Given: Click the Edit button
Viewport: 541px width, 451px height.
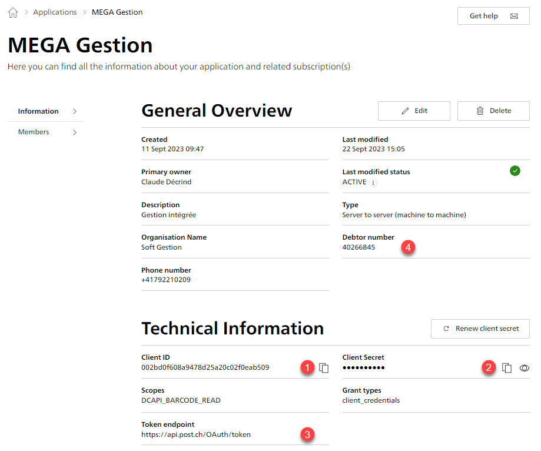Looking at the screenshot, I should 414,111.
